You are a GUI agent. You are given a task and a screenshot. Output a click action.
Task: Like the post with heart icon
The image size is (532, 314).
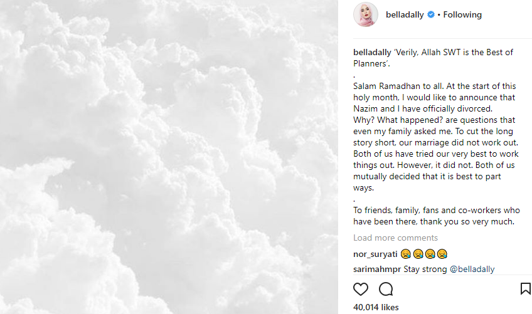(360, 290)
